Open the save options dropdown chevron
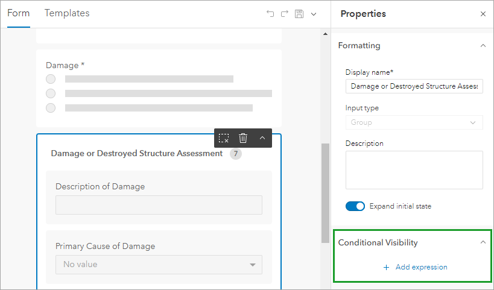Image resolution: width=494 pixels, height=290 pixels. tap(314, 14)
